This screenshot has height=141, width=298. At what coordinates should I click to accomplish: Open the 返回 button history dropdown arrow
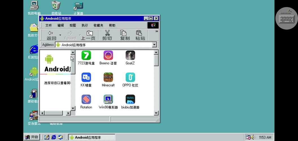[60, 36]
